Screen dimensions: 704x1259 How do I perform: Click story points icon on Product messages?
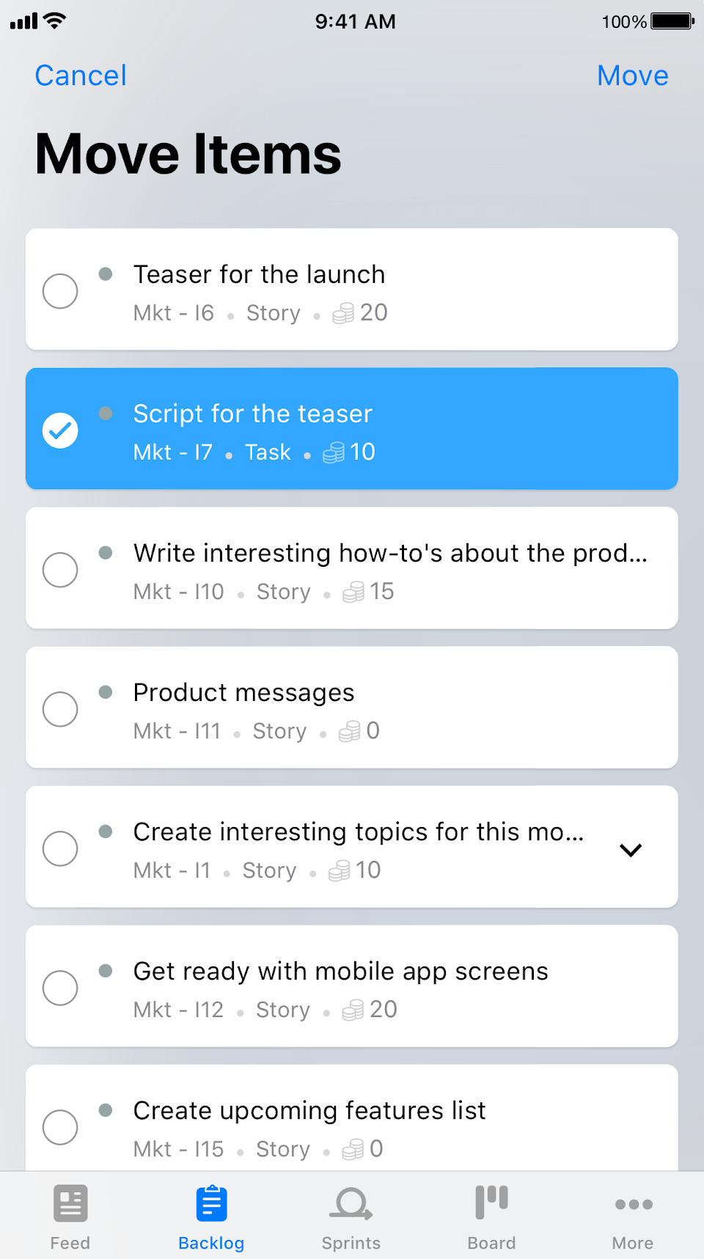point(350,732)
